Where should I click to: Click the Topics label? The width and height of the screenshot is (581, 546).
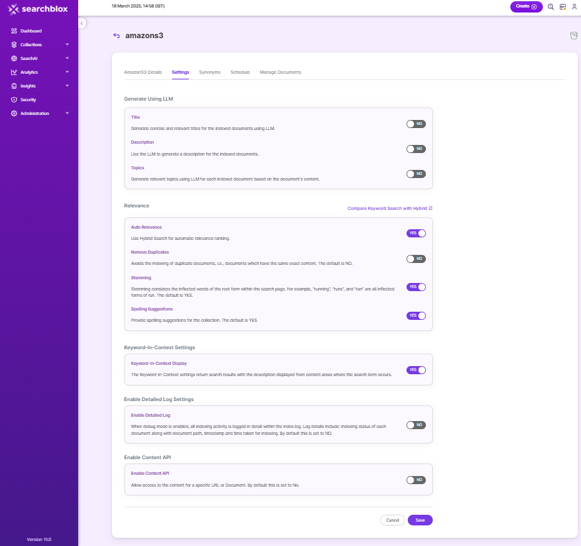click(138, 167)
